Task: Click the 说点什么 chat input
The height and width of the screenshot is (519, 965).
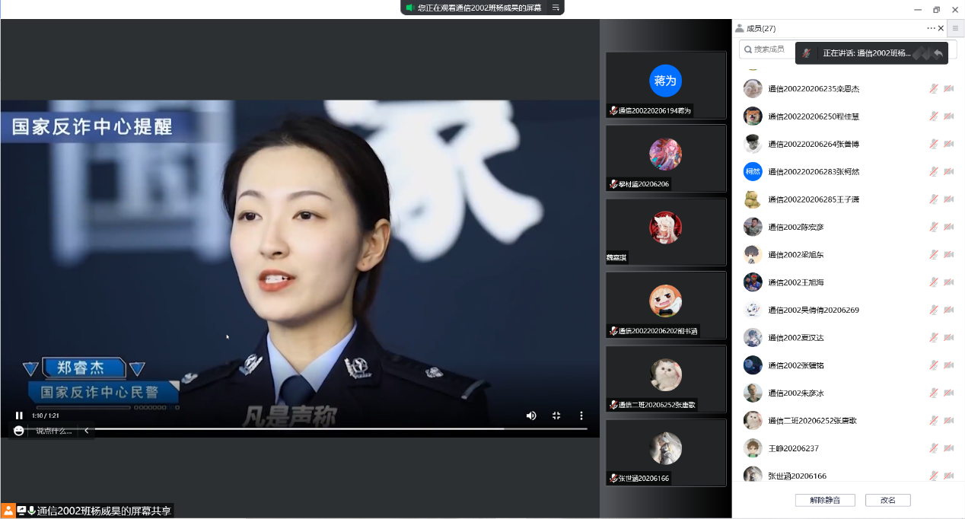Action: pyautogui.click(x=54, y=431)
